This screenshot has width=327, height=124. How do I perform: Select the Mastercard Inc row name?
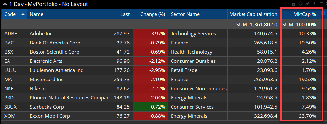pyautogui.click(x=46, y=80)
